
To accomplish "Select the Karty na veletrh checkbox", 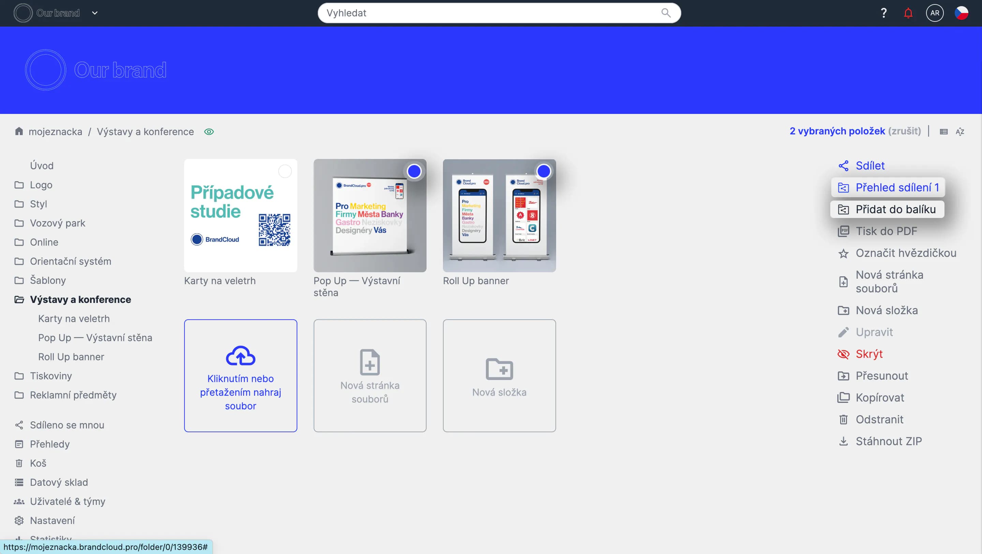I will pyautogui.click(x=285, y=172).
